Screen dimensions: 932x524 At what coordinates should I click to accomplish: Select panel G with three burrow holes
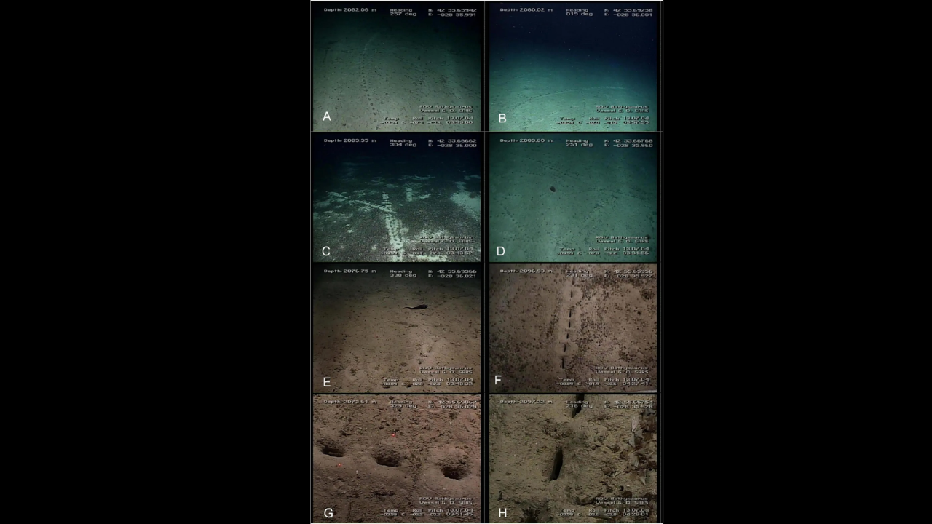397,458
